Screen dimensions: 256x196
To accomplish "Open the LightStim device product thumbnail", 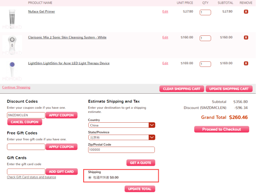I will 12,71.
